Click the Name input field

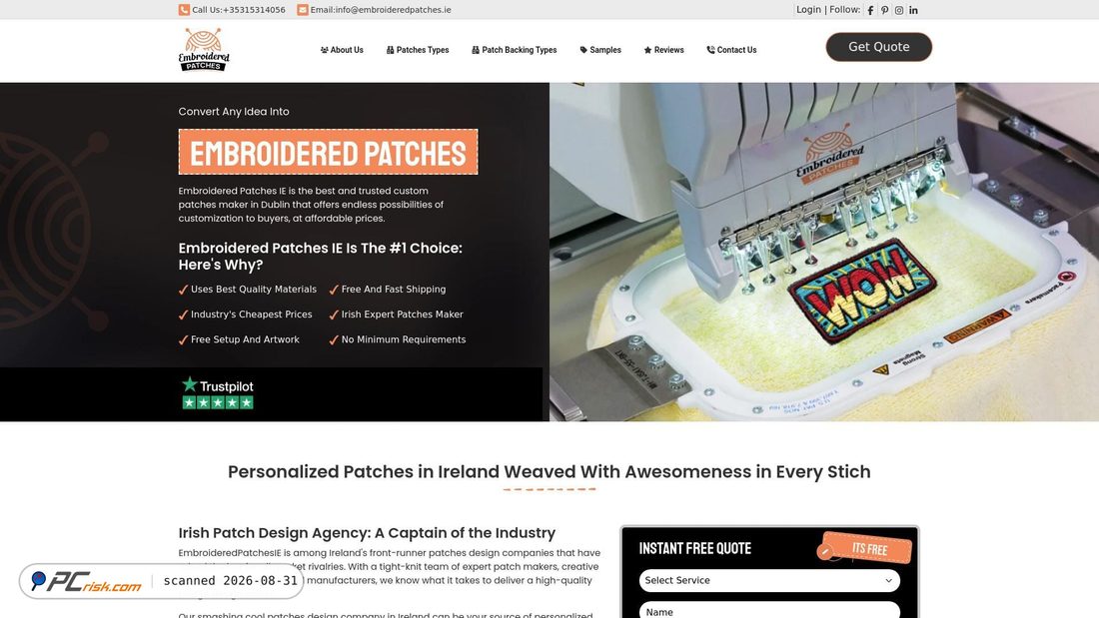tap(769, 610)
